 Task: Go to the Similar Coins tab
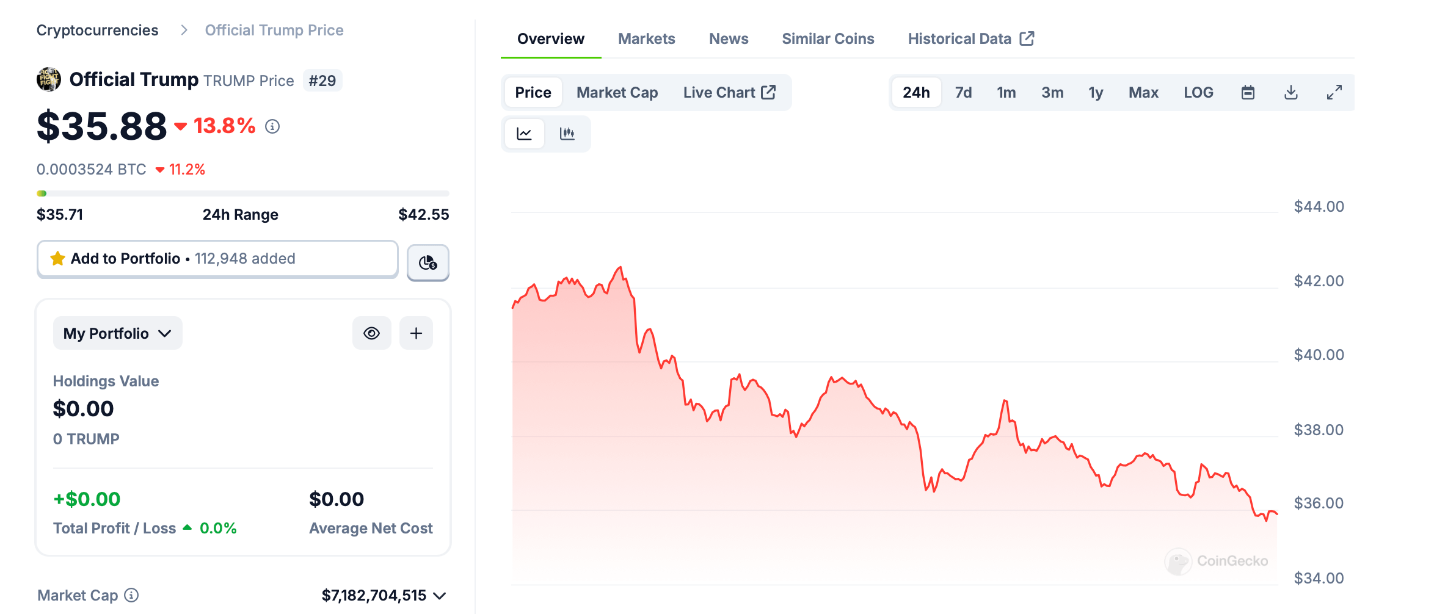pyautogui.click(x=828, y=38)
